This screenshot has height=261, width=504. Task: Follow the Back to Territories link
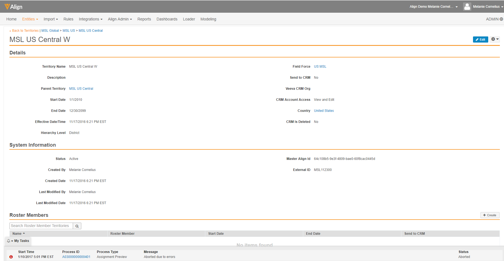[24, 31]
